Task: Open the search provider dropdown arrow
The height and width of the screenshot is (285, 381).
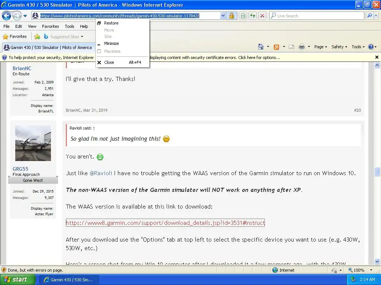Action: coord(376,16)
